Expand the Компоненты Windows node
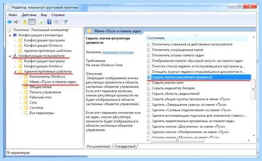 point(21,77)
